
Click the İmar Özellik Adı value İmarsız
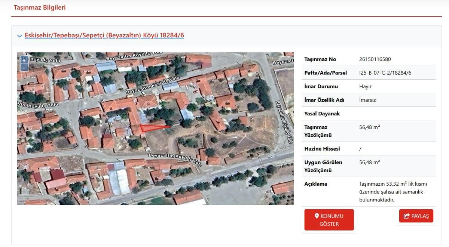(x=367, y=100)
